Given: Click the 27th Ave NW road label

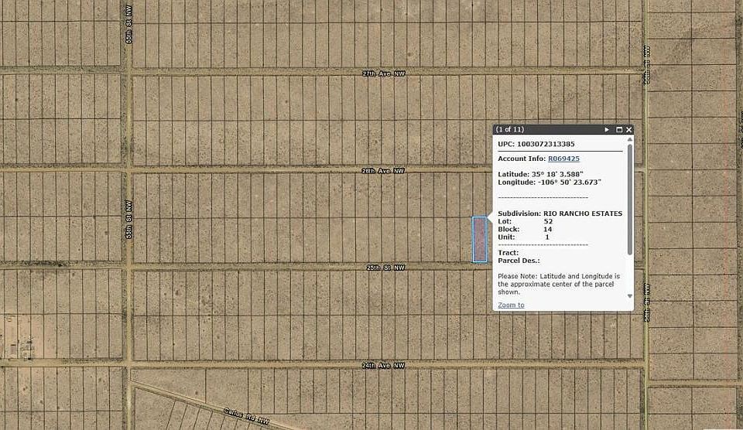Looking at the screenshot, I should (x=383, y=74).
